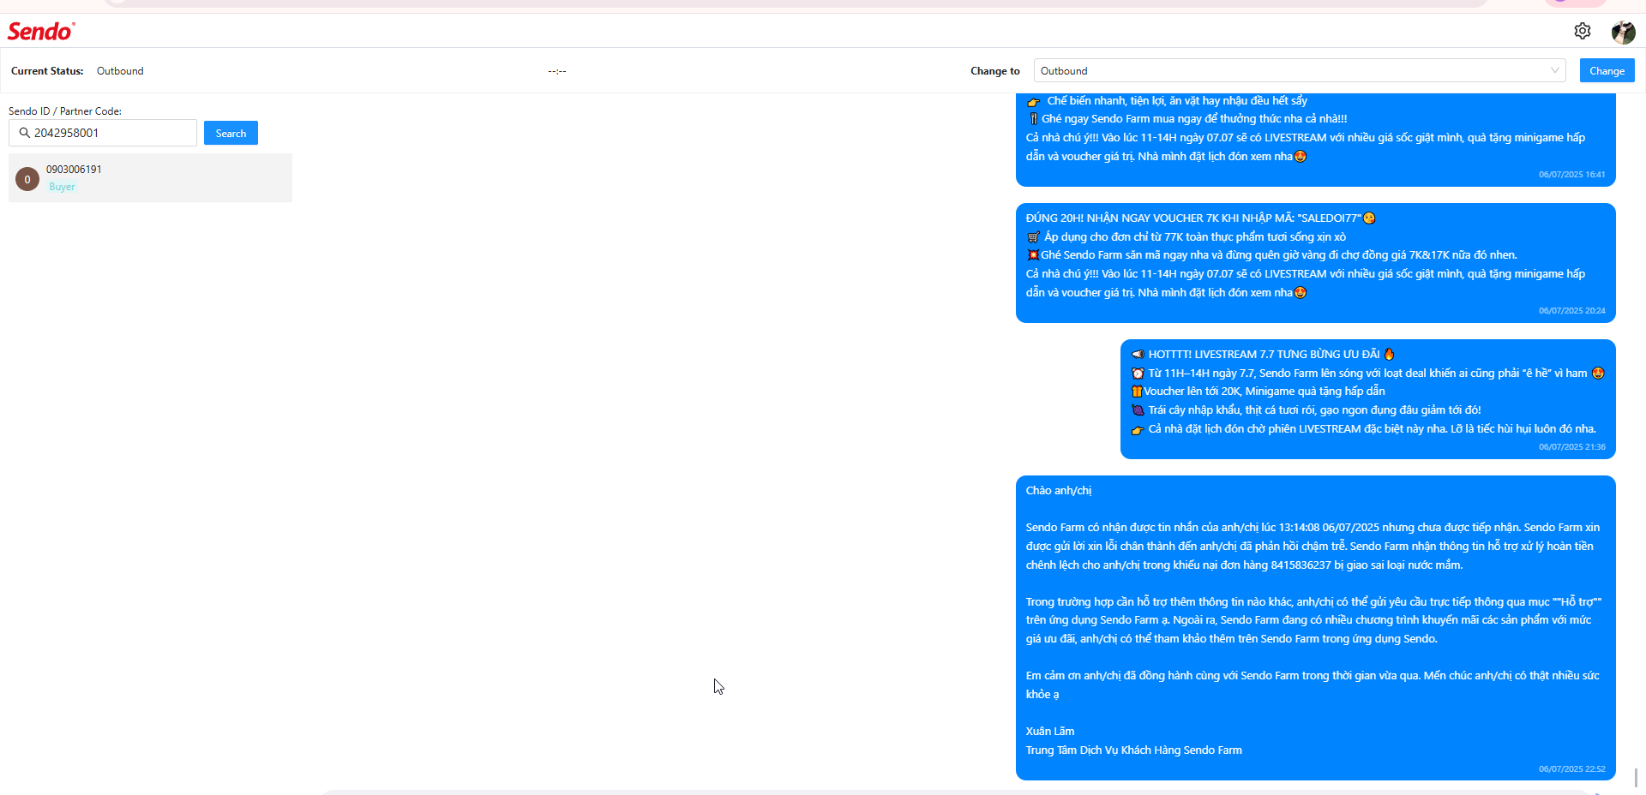Click timestamp 06/07/2025 20:24

click(x=1571, y=311)
